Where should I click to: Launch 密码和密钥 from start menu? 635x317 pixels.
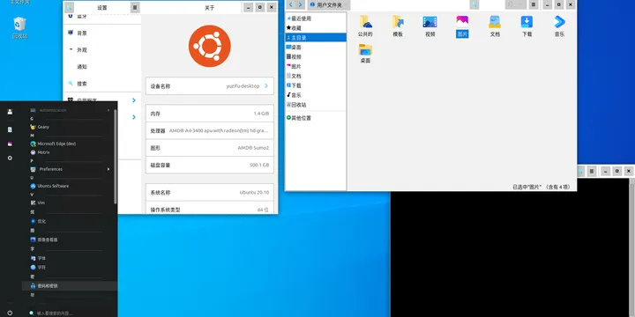tap(70, 285)
